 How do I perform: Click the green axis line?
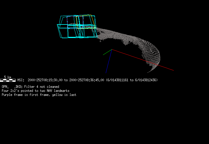point(107,52)
